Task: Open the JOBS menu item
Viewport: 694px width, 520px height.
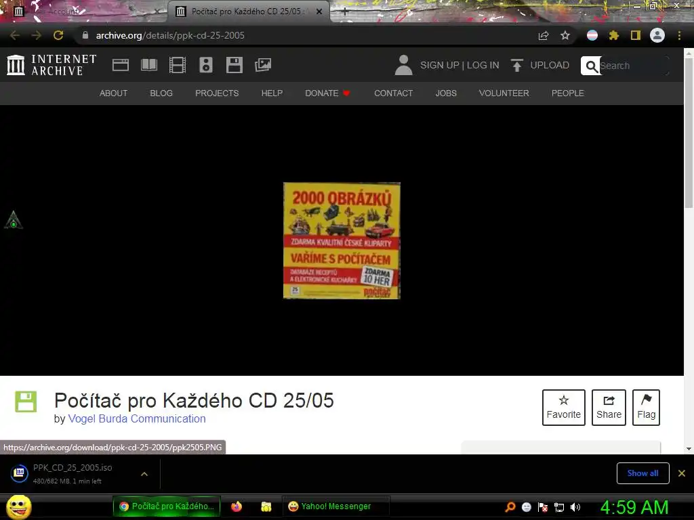Action: click(446, 93)
